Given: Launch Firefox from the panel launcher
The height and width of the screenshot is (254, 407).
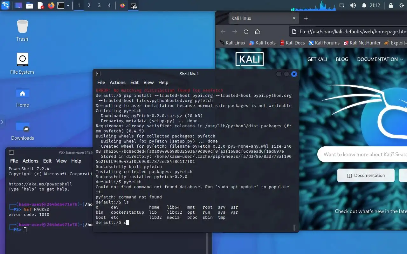Looking at the screenshot, I should pyautogui.click(x=51, y=5).
